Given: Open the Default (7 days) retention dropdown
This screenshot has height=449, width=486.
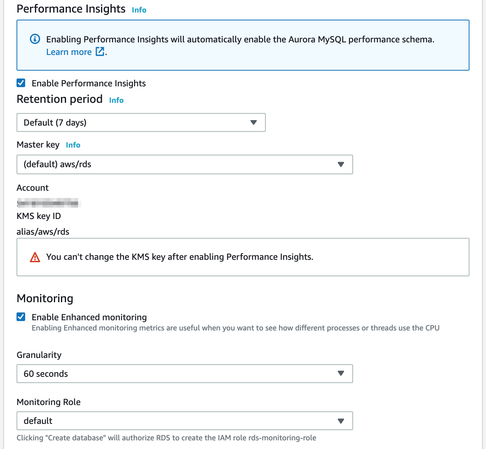Looking at the screenshot, I should (x=141, y=122).
